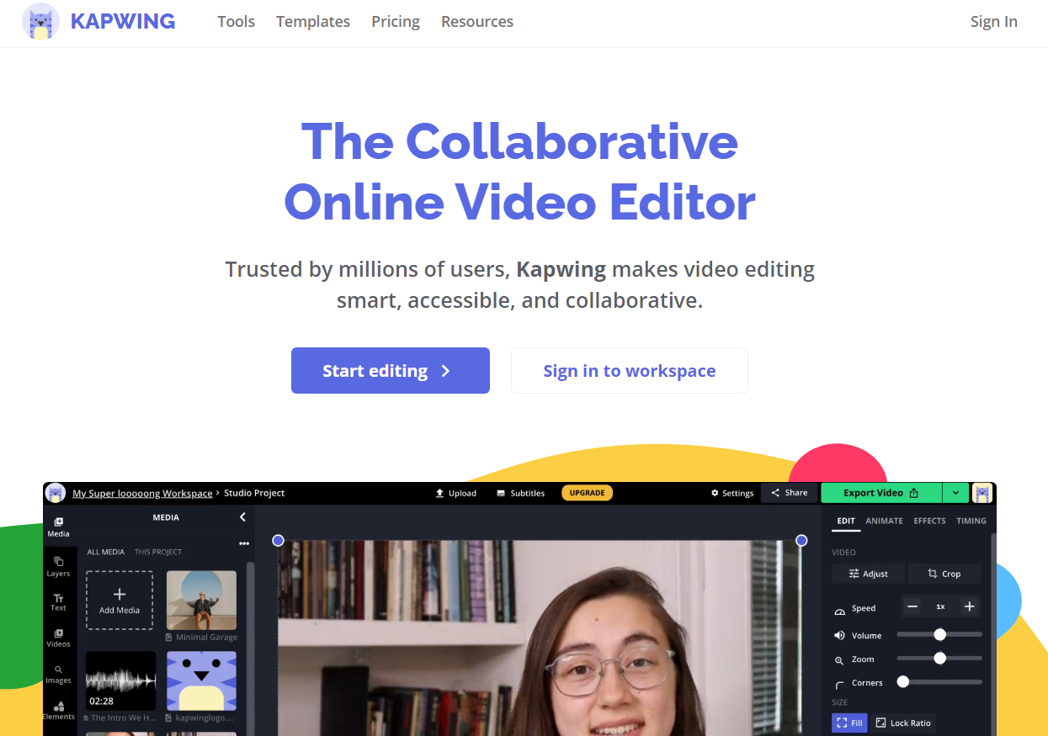This screenshot has width=1048, height=736.
Task: Switch to the EDIT tab
Action: point(846,521)
